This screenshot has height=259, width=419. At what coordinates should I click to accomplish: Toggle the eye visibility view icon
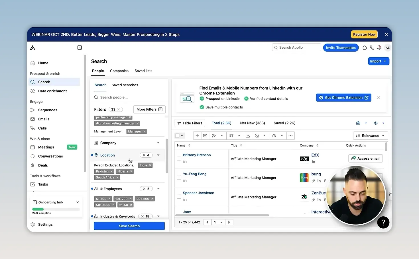(x=376, y=123)
